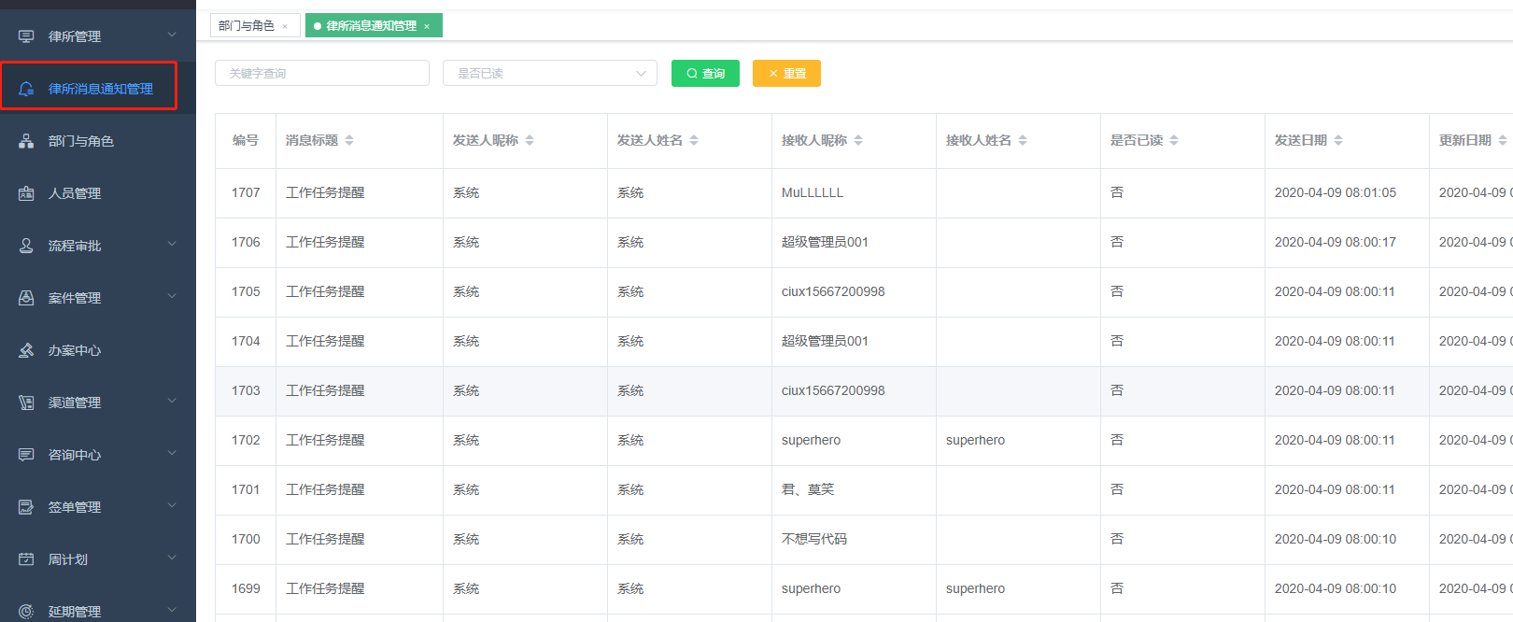The width and height of the screenshot is (1513, 622).
Task: Click 超级管理员001 in row 1706
Action: pyautogui.click(x=825, y=242)
